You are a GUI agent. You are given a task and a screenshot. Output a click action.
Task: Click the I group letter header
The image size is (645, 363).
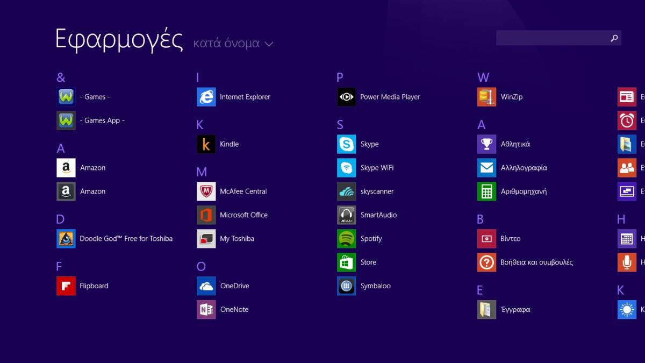tap(198, 77)
